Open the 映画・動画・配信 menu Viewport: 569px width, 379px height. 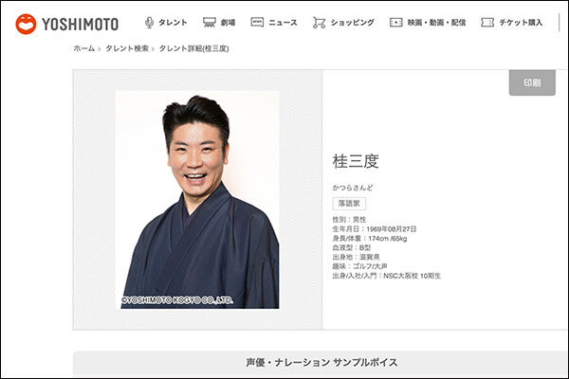pos(436,23)
